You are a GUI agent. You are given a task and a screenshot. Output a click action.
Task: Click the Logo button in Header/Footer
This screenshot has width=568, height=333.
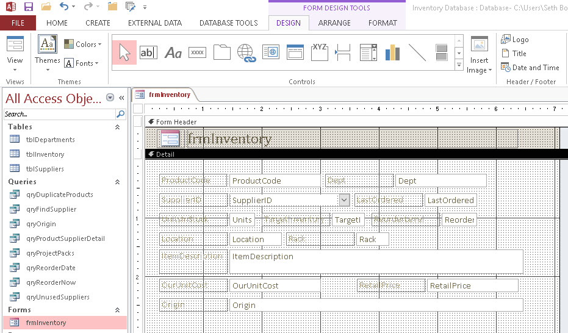pos(515,40)
